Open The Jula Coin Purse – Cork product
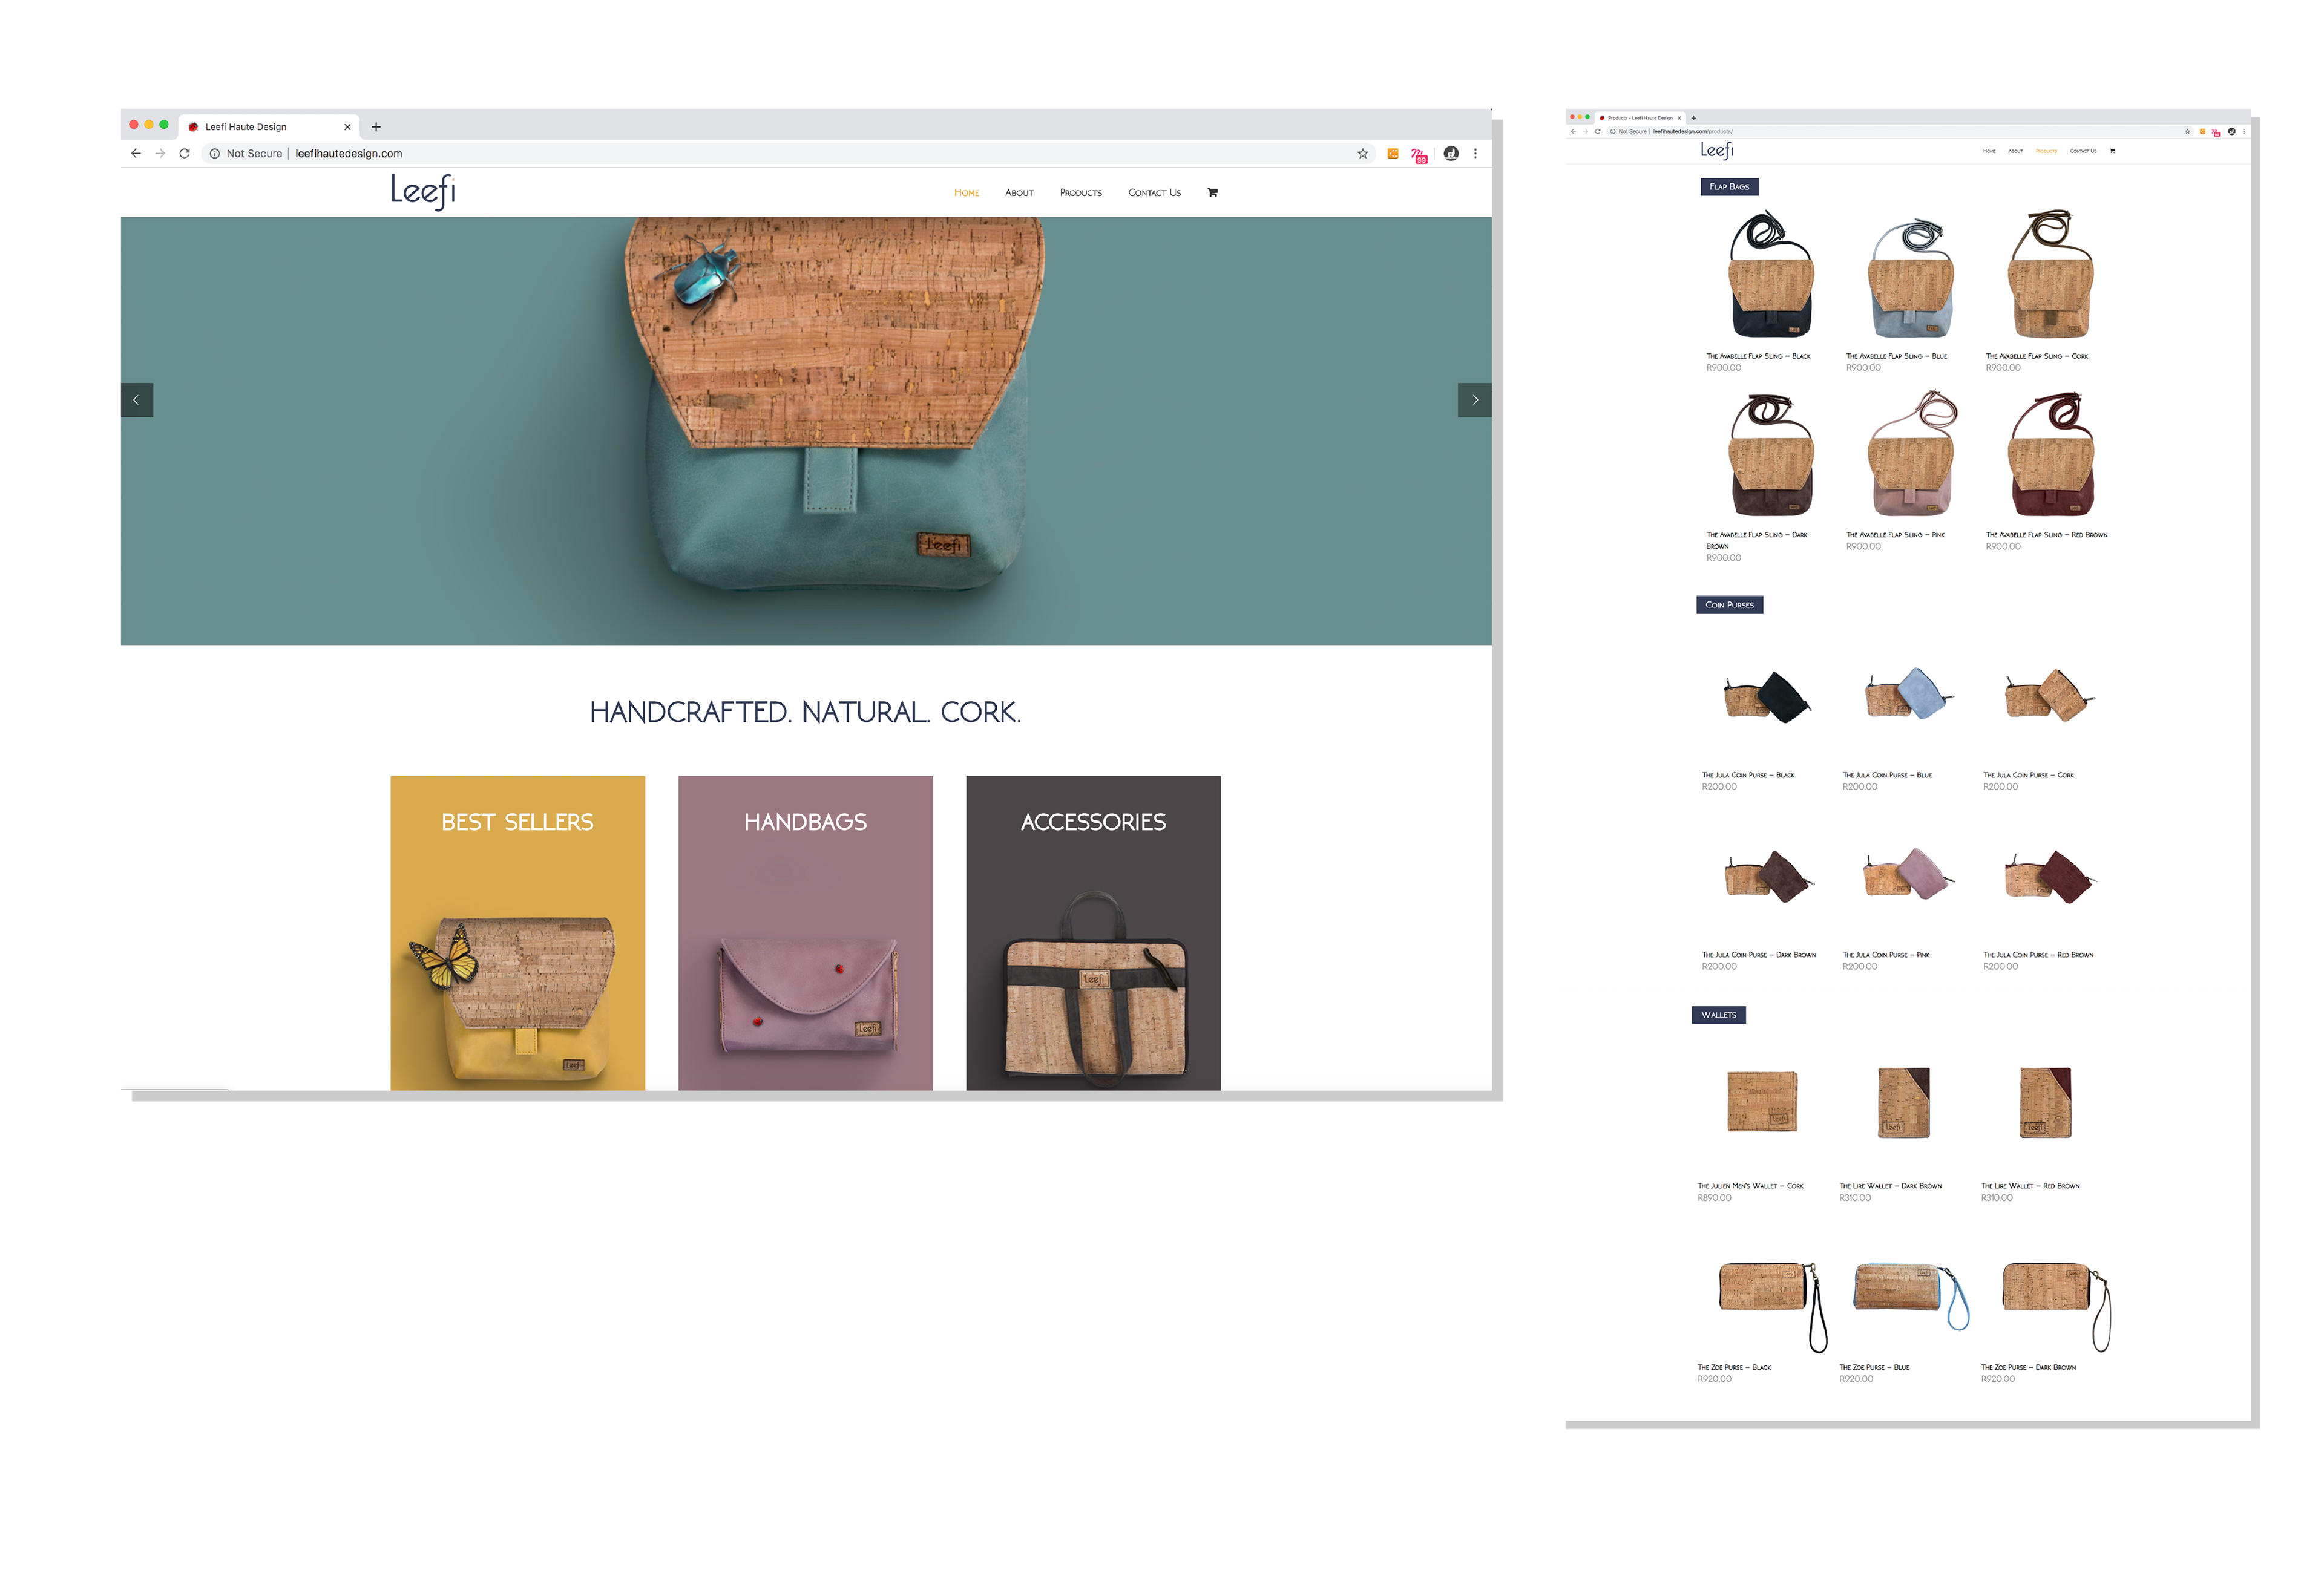The height and width of the screenshot is (1573, 2324). coord(2028,774)
